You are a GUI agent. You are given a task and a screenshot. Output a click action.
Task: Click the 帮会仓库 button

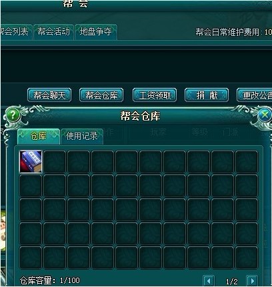click(x=101, y=95)
